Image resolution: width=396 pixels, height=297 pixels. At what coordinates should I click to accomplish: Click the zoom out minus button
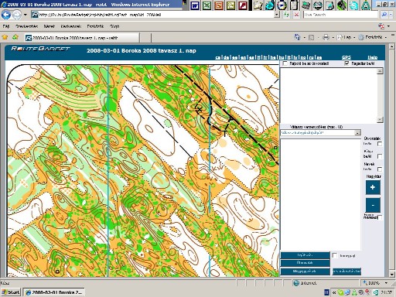point(373,205)
